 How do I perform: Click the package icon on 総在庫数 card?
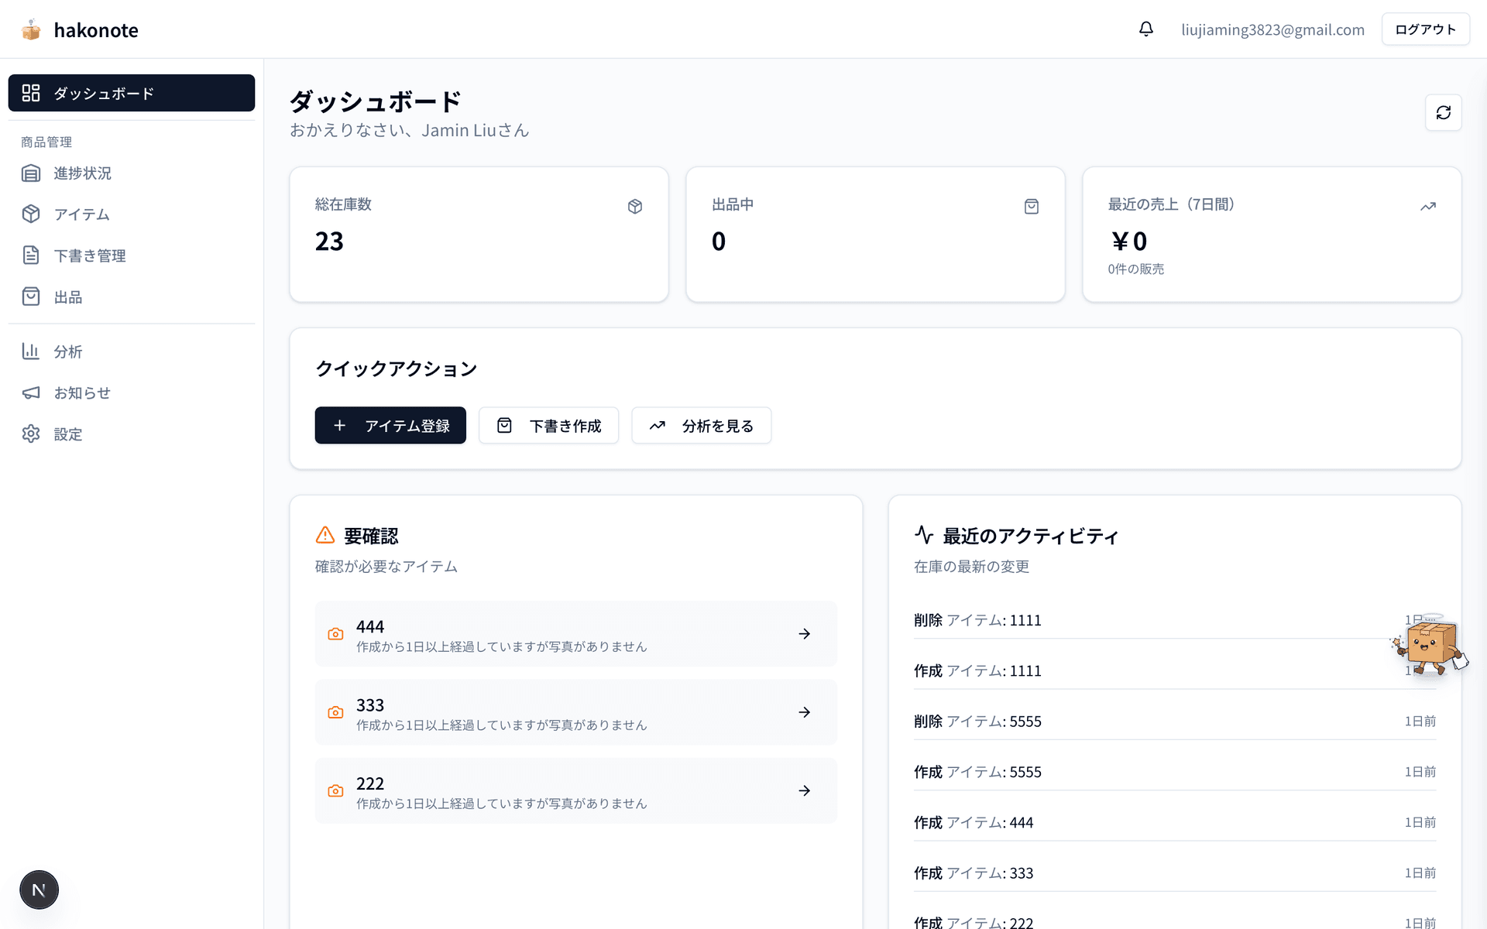point(634,206)
